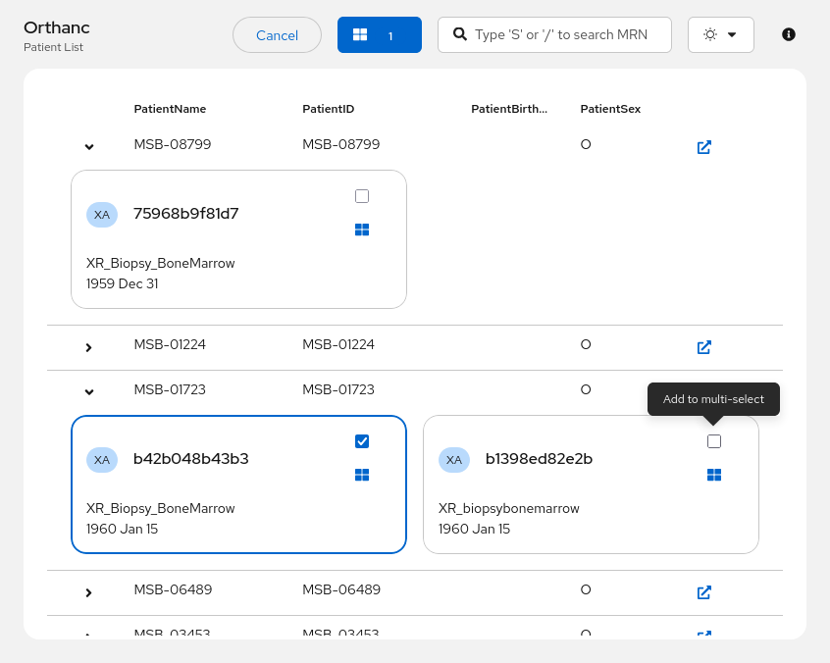The image size is (830, 663).
Task: Check the b1398ed82e2b study checkbox
Action: (714, 441)
